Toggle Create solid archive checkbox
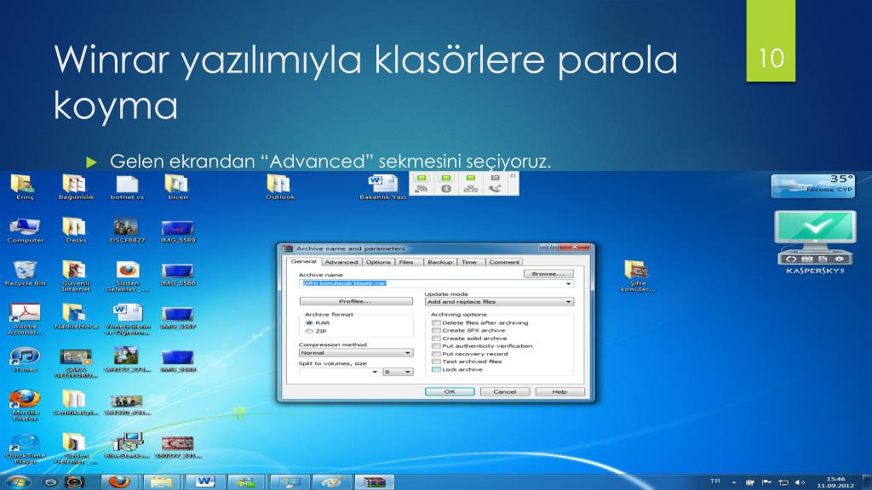The height and width of the screenshot is (490, 872). 437,339
